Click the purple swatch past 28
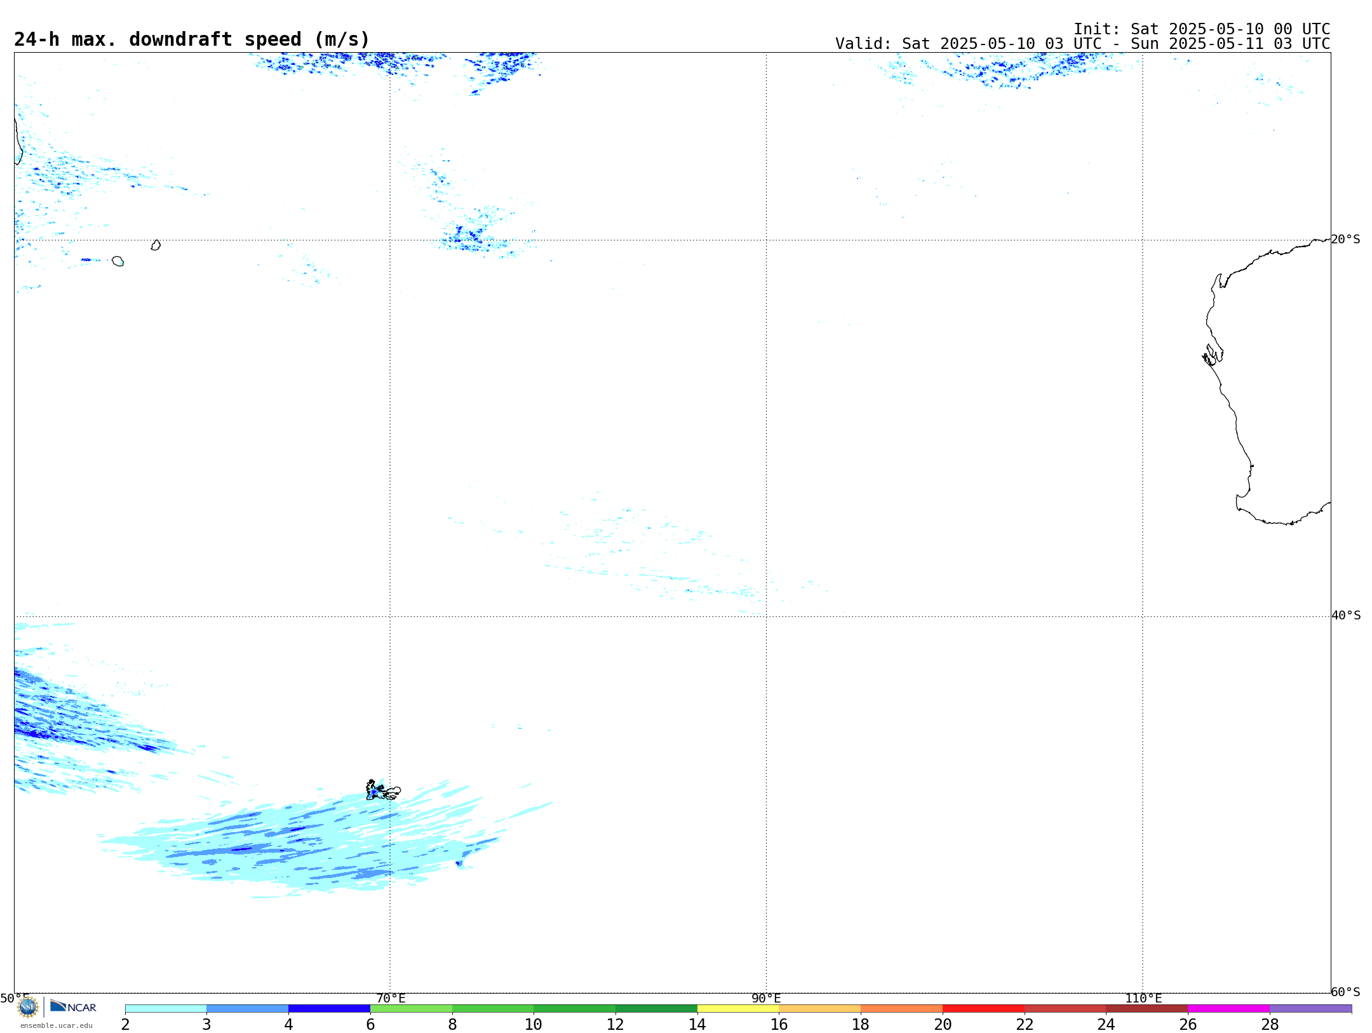 (1311, 1009)
